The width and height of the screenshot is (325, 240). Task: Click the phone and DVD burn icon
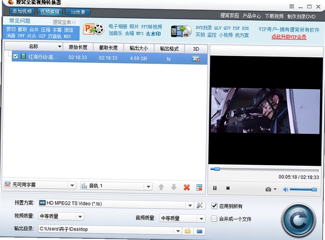click(x=181, y=31)
